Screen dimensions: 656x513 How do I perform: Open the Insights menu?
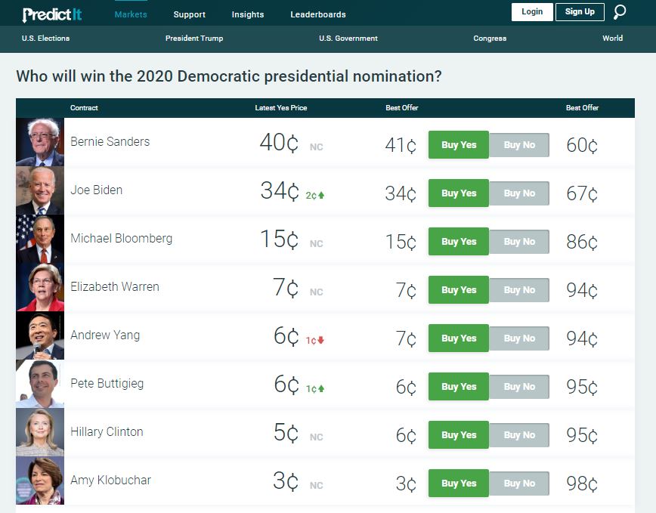(248, 14)
